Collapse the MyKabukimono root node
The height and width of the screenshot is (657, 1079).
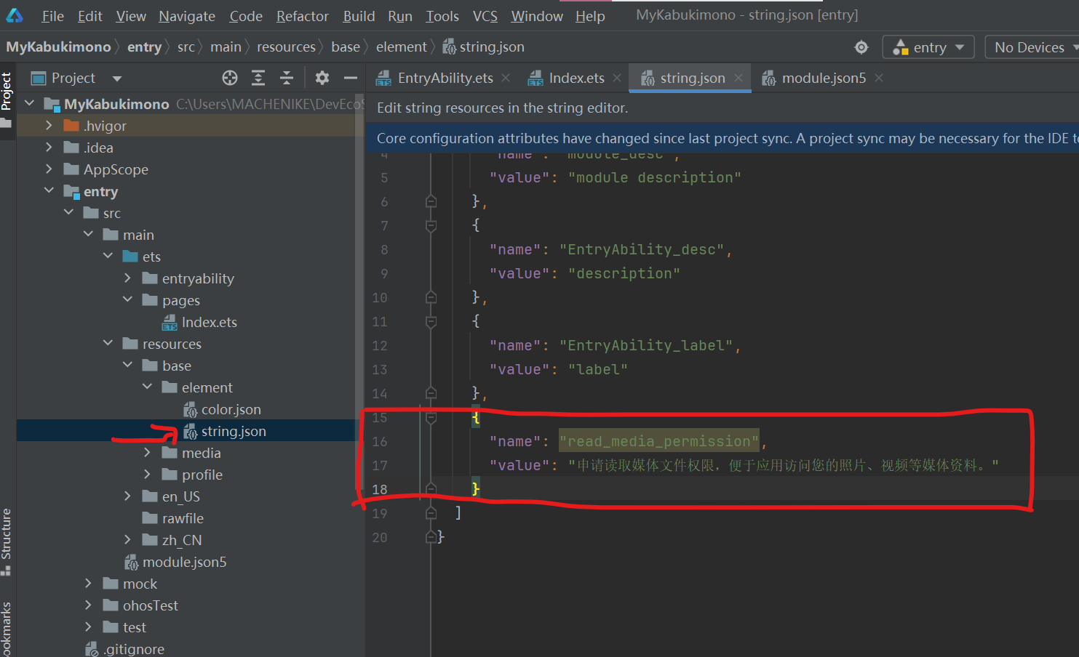[x=30, y=103]
